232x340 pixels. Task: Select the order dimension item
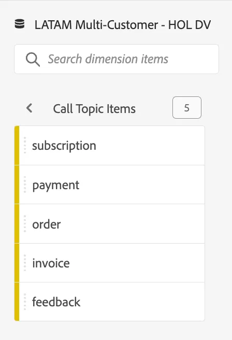click(x=110, y=224)
